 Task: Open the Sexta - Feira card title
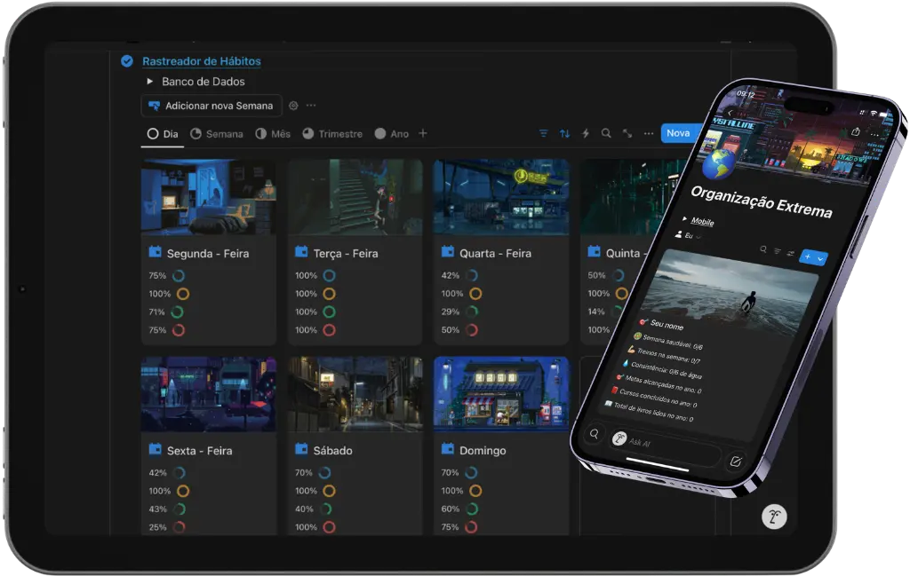pos(200,450)
